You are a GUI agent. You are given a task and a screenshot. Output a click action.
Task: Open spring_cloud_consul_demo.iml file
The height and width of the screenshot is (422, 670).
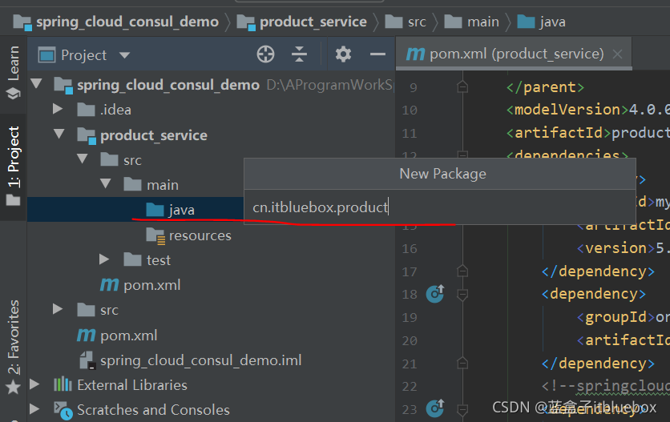click(x=201, y=360)
